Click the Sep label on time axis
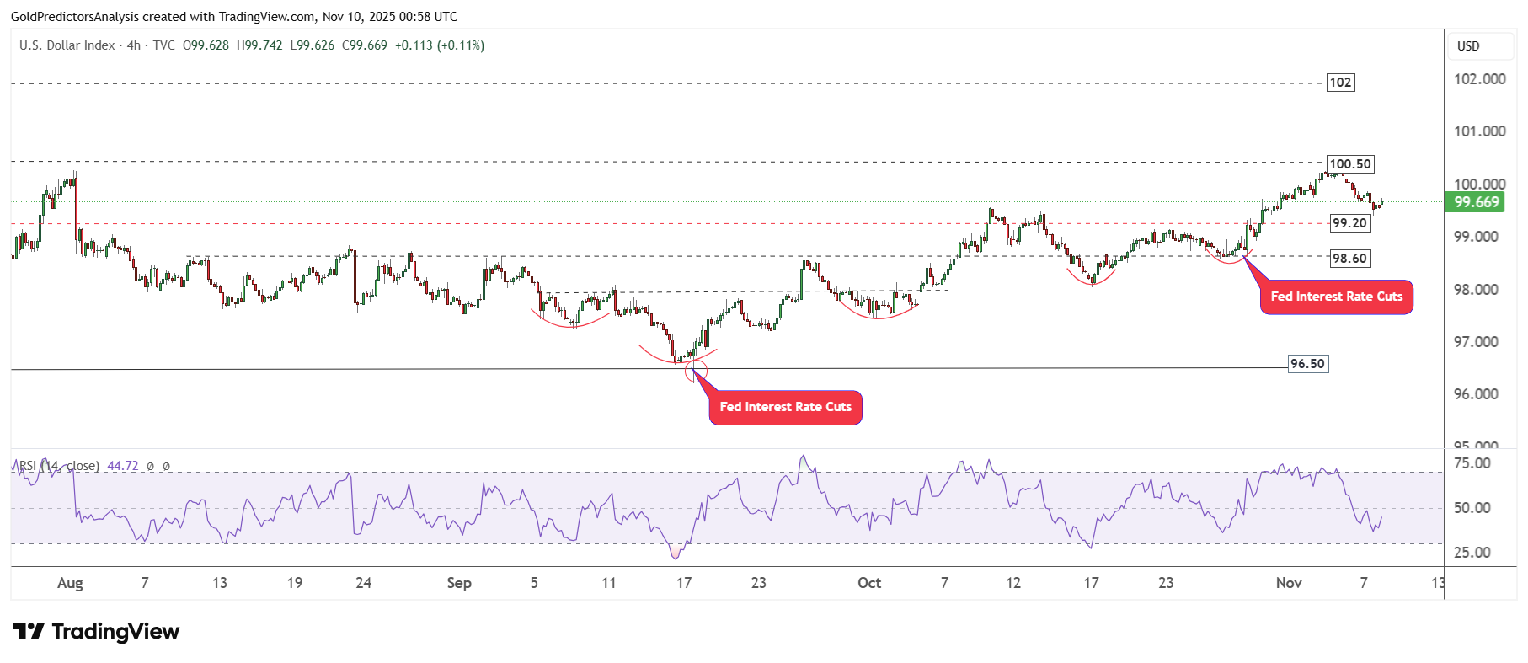 [459, 583]
